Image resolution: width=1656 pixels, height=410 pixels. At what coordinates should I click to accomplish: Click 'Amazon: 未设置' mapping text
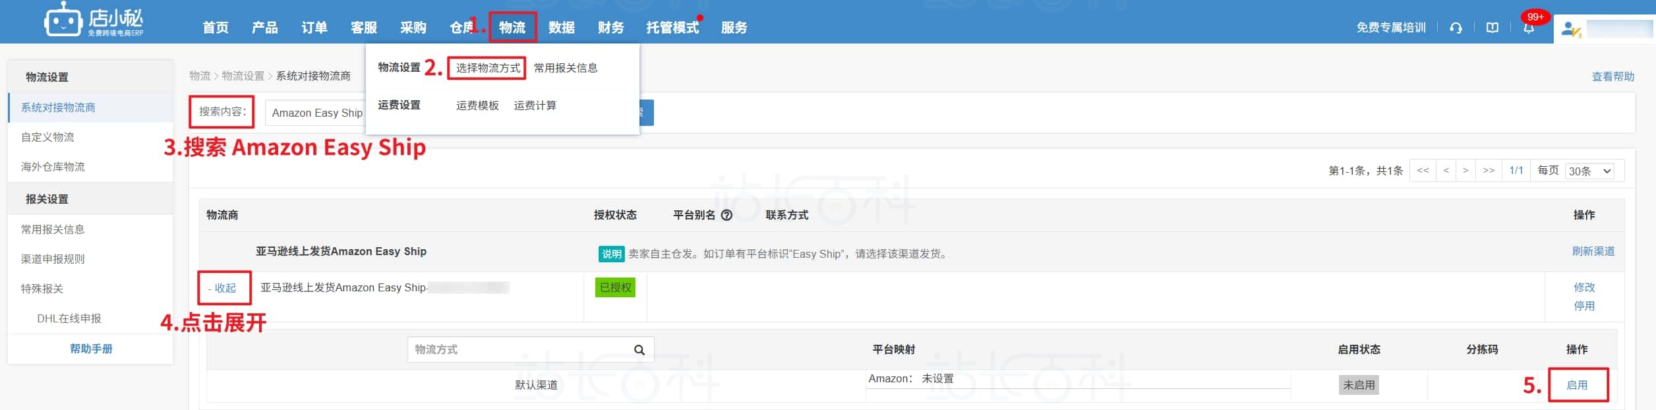910,378
